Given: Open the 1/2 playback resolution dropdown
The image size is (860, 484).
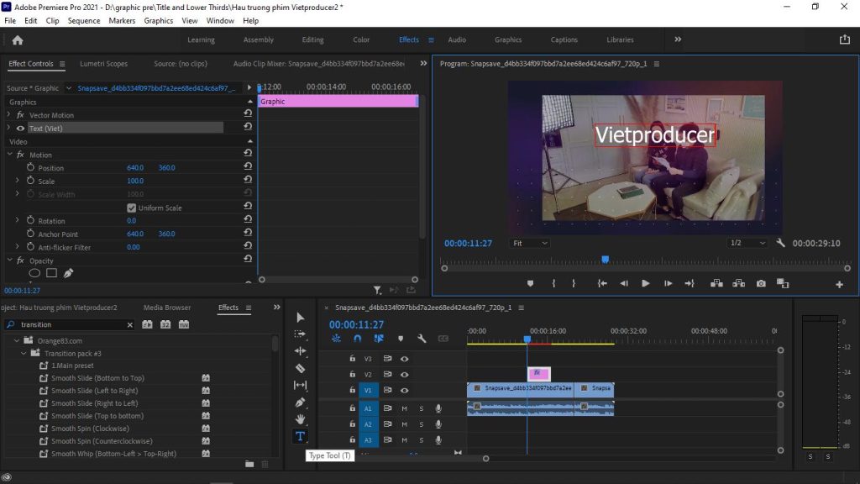Looking at the screenshot, I should coord(747,243).
